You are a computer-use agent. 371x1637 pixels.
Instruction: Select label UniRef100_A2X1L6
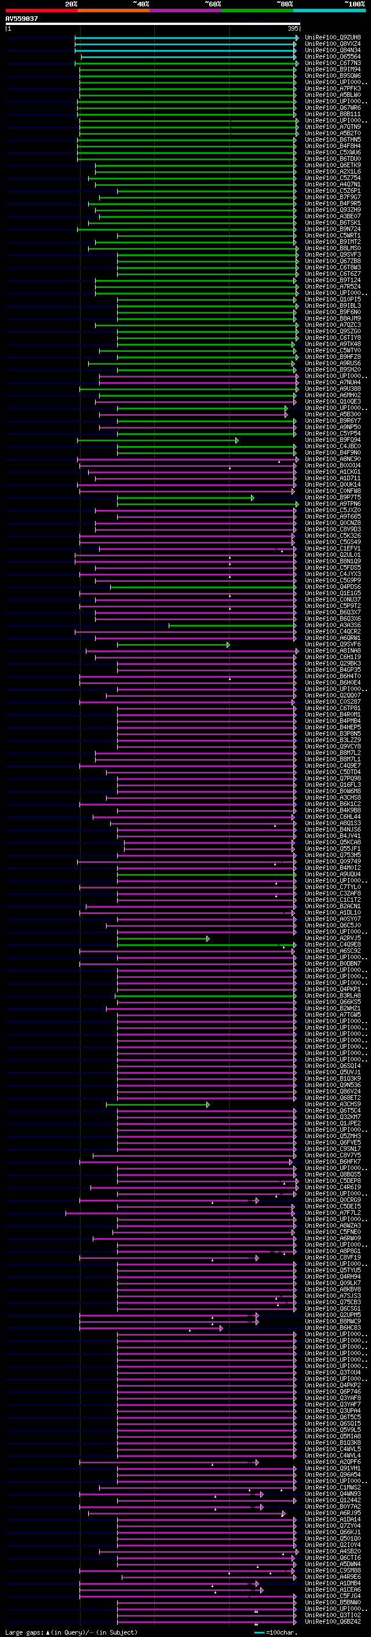click(333, 171)
